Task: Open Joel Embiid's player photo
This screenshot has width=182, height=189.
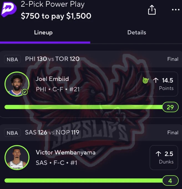Action: 17,84
